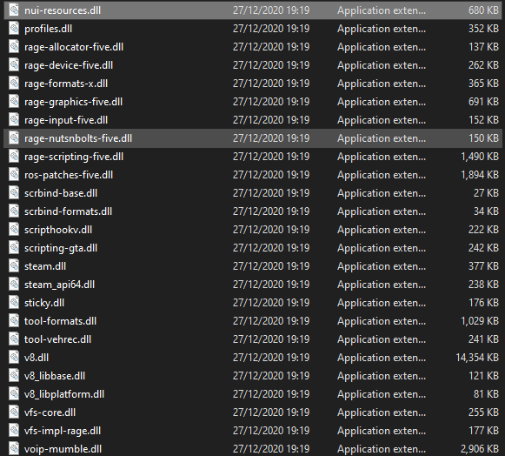505x456 pixels.
Task: Select the file name rage-formats-x.dll
Action: click(x=66, y=84)
